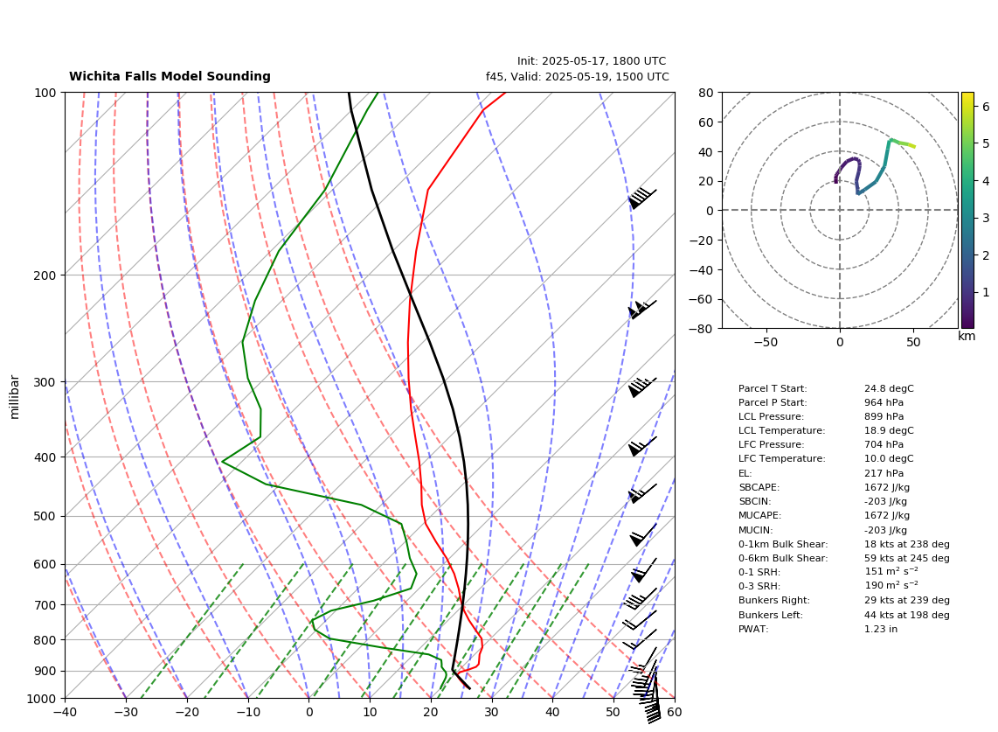This screenshot has height=732, width=998.
Task: Click the PWAT value 1.23 in
Action: point(880,629)
